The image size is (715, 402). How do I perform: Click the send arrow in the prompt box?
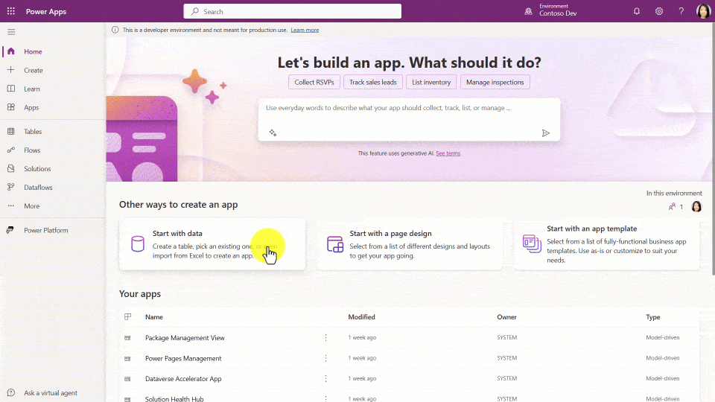tap(546, 133)
